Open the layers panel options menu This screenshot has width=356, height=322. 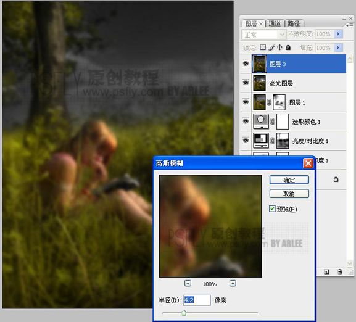pos(350,25)
